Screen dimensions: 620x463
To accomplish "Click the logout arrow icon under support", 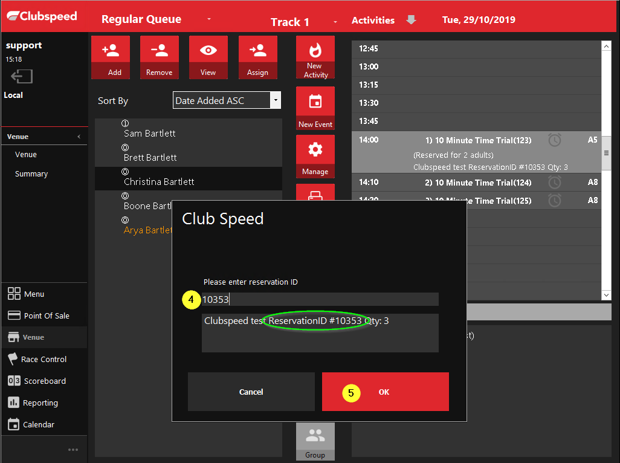I will point(22,76).
